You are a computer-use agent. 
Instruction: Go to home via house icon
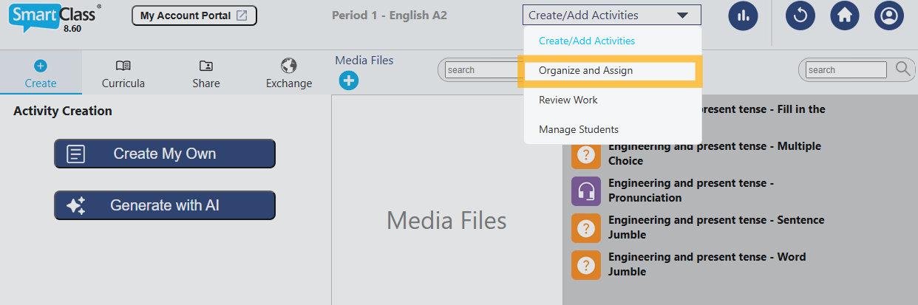845,16
